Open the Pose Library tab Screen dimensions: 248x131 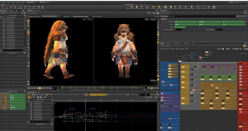point(186,43)
